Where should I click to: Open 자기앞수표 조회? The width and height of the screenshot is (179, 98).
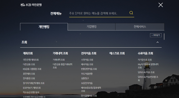(x=145, y=60)
